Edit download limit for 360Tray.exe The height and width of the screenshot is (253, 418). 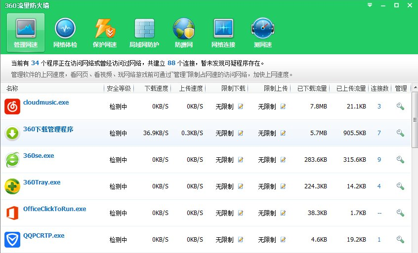(x=241, y=186)
